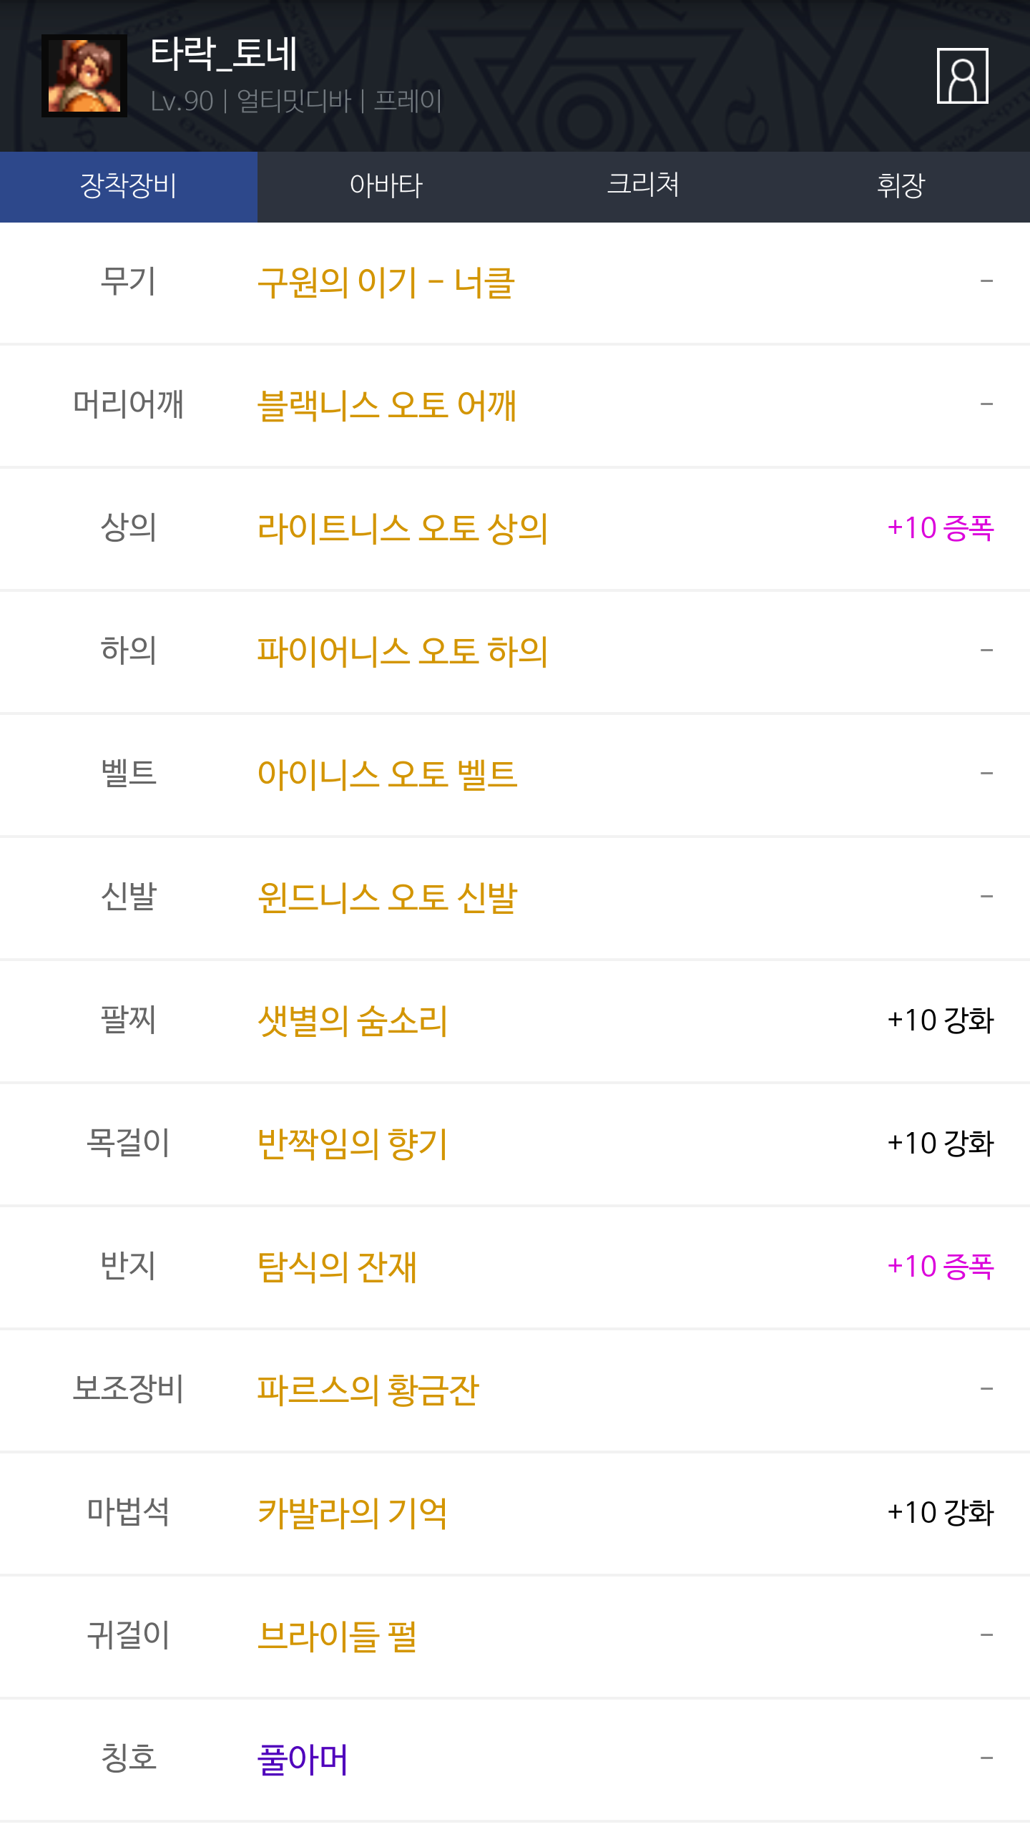Open the 크리쳐 tab
The height and width of the screenshot is (1832, 1030).
pos(643,186)
